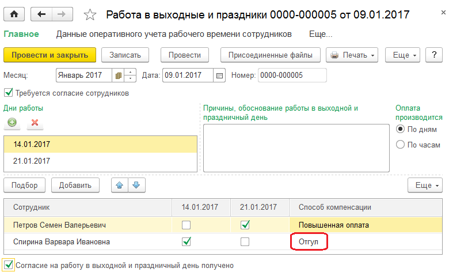
Task: Open 'Еще...' navigation link
Action: pyautogui.click(x=321, y=34)
